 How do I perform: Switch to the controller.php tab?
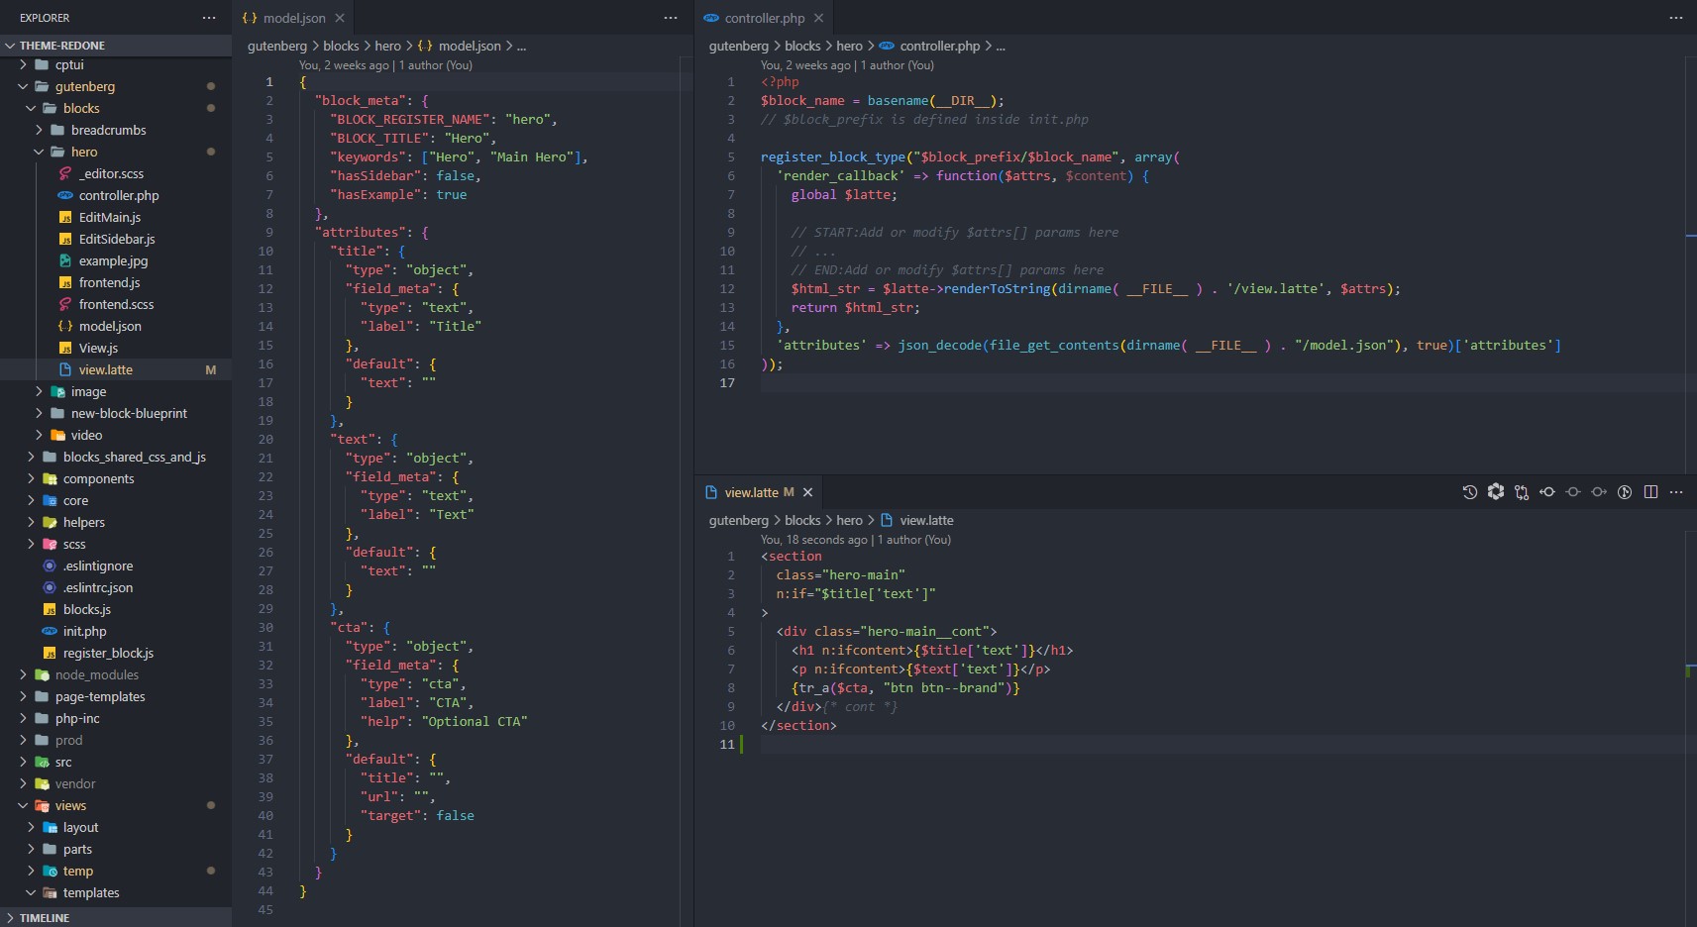pos(763,17)
